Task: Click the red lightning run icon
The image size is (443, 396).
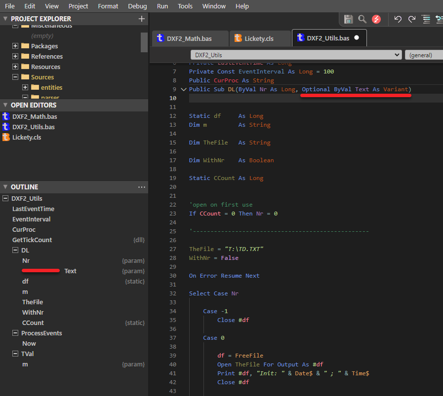Action: coord(376,19)
